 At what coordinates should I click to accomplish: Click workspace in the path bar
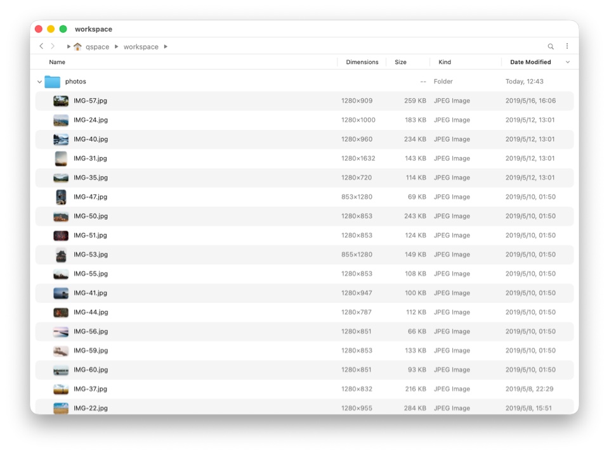click(x=141, y=47)
